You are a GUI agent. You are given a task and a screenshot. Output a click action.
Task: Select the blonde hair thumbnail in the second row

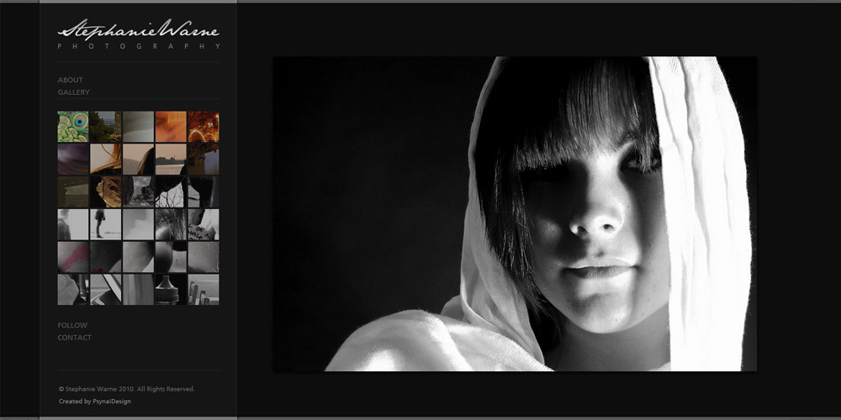coord(105,160)
